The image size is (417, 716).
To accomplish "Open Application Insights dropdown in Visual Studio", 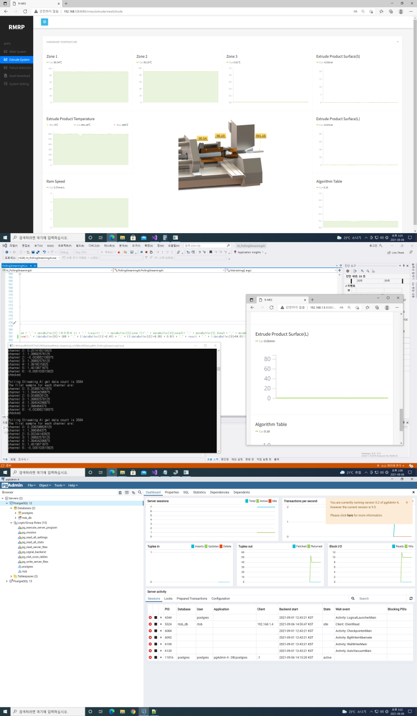I will (x=249, y=253).
